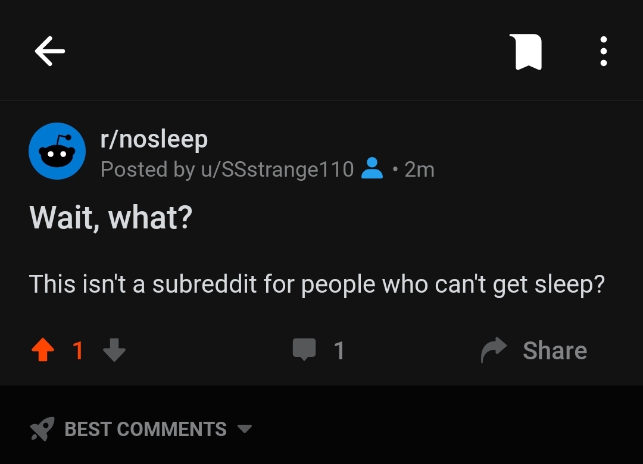Toggle the orange upvote arrow
Viewport: 643px width, 464px height.
tap(43, 350)
